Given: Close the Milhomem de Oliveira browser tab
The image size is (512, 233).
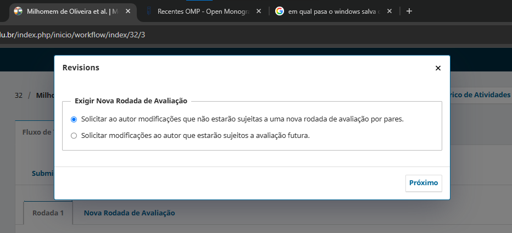Looking at the screenshot, I should [x=128, y=11].
